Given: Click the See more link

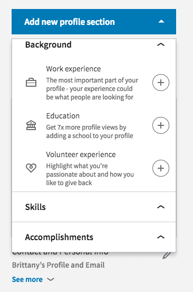Looking at the screenshot, I should [27, 279].
